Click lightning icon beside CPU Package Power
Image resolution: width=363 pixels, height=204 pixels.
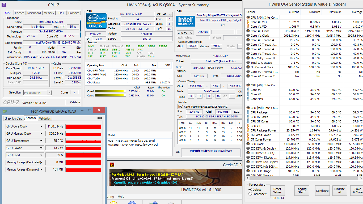[x=248, y=130]
